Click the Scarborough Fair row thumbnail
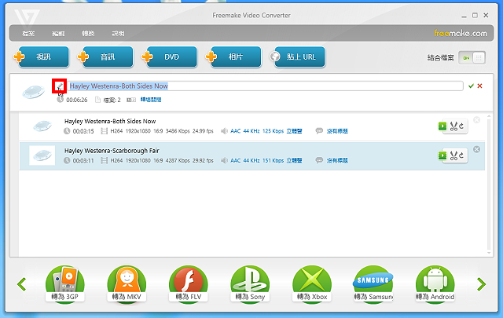503x318 pixels. coord(42,155)
